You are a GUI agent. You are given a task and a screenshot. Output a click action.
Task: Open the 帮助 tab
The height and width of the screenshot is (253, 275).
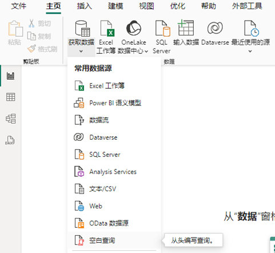click(209, 6)
